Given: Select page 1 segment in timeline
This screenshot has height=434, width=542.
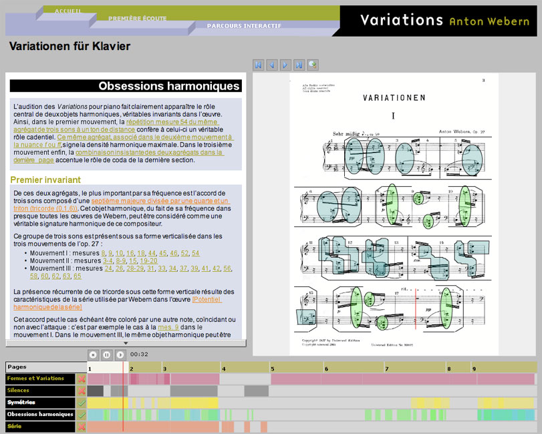Looking at the screenshot, I should pos(108,369).
